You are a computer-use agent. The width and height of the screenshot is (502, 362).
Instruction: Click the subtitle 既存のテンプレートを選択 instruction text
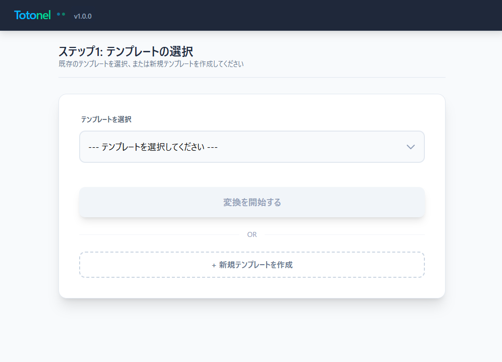(x=151, y=64)
